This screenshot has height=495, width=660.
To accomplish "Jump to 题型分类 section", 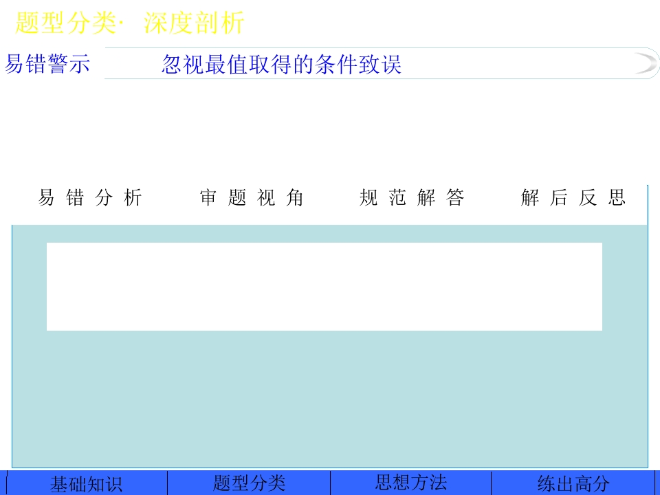I will pos(249,483).
